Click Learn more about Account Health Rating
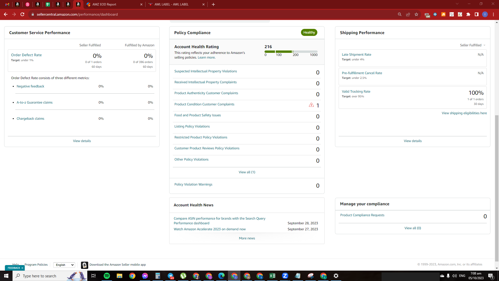Viewport: 499px width, 281px height. coord(206,58)
